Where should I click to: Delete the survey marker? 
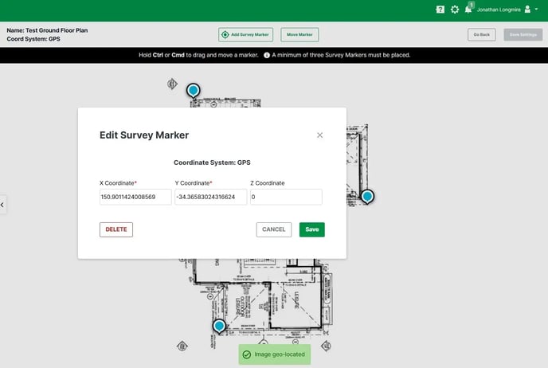pyautogui.click(x=116, y=229)
